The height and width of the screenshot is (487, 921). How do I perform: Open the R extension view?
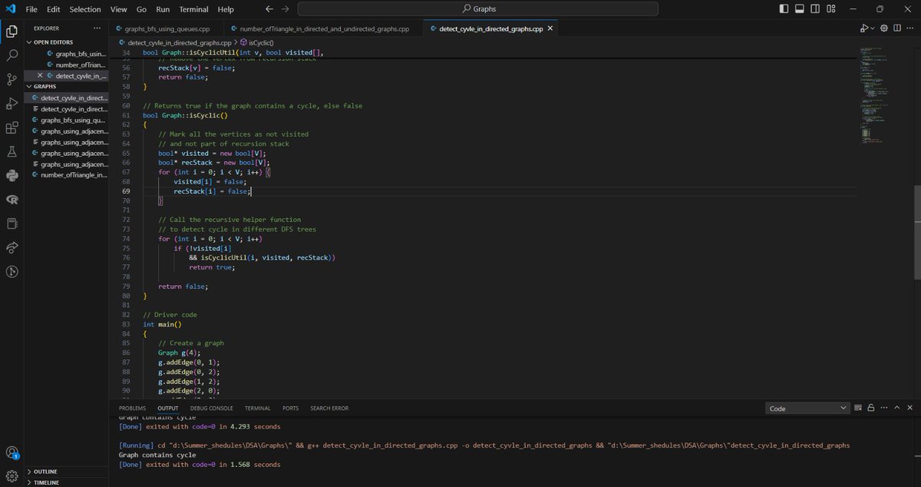(12, 199)
